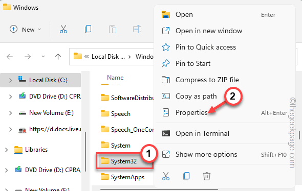The width and height of the screenshot is (302, 191).
Task: Click navigation pane vertical scrollbar
Action: pos(85,152)
